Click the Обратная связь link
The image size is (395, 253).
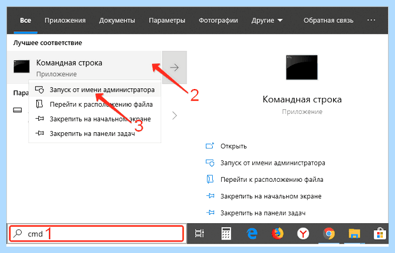click(x=328, y=20)
